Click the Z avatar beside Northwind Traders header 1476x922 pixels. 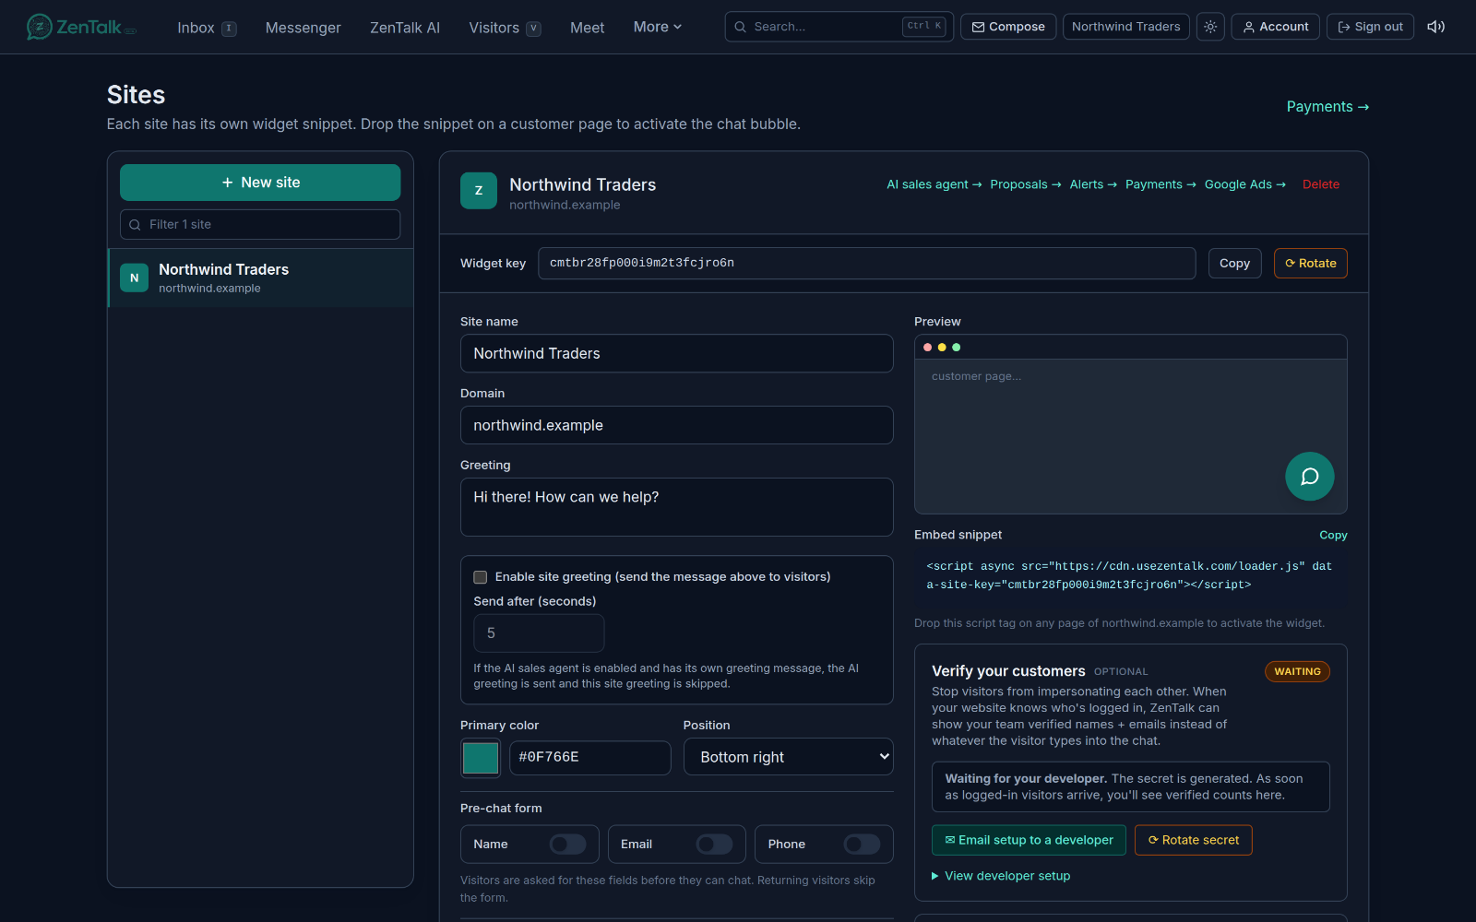(x=479, y=191)
